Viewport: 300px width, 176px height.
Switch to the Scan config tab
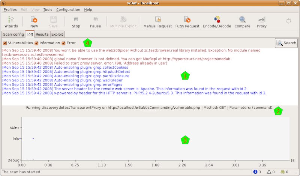click(13, 34)
